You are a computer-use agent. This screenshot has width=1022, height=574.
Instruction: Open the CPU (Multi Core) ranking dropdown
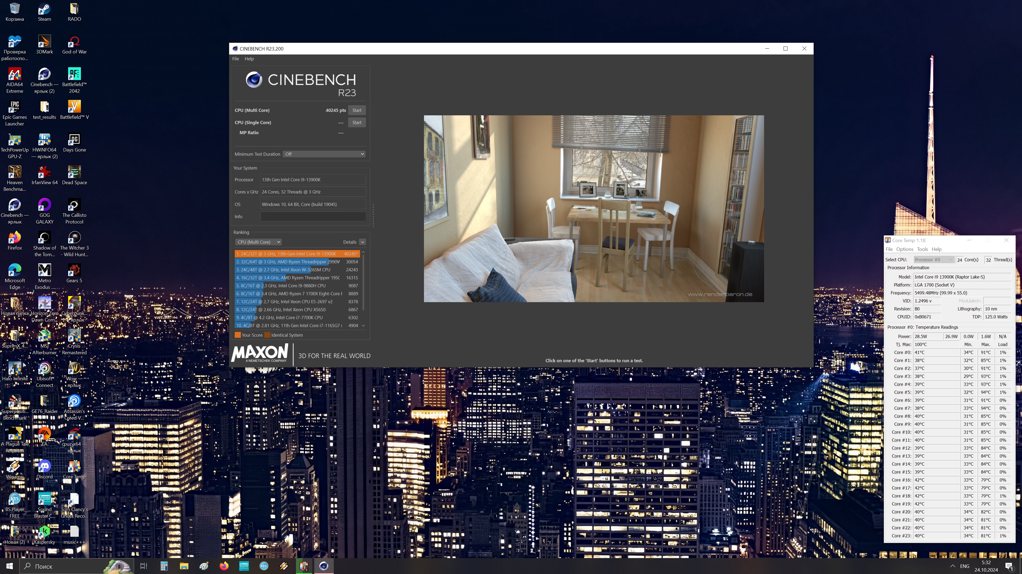click(258, 242)
